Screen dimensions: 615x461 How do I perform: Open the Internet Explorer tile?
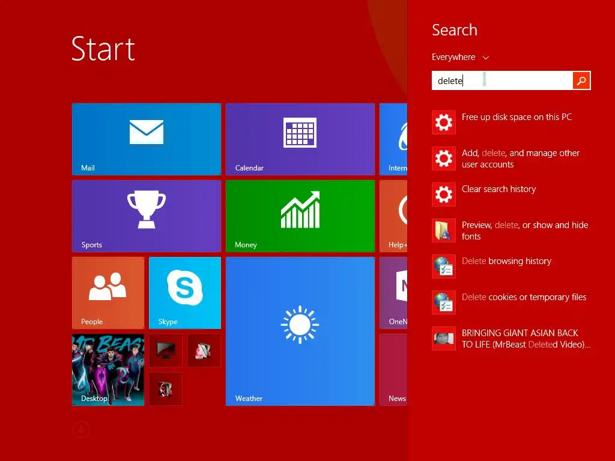[x=393, y=139]
